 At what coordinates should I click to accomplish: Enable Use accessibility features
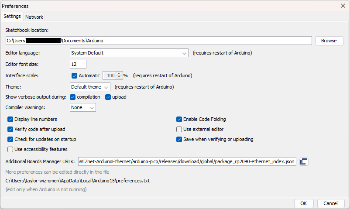[x=10, y=149]
